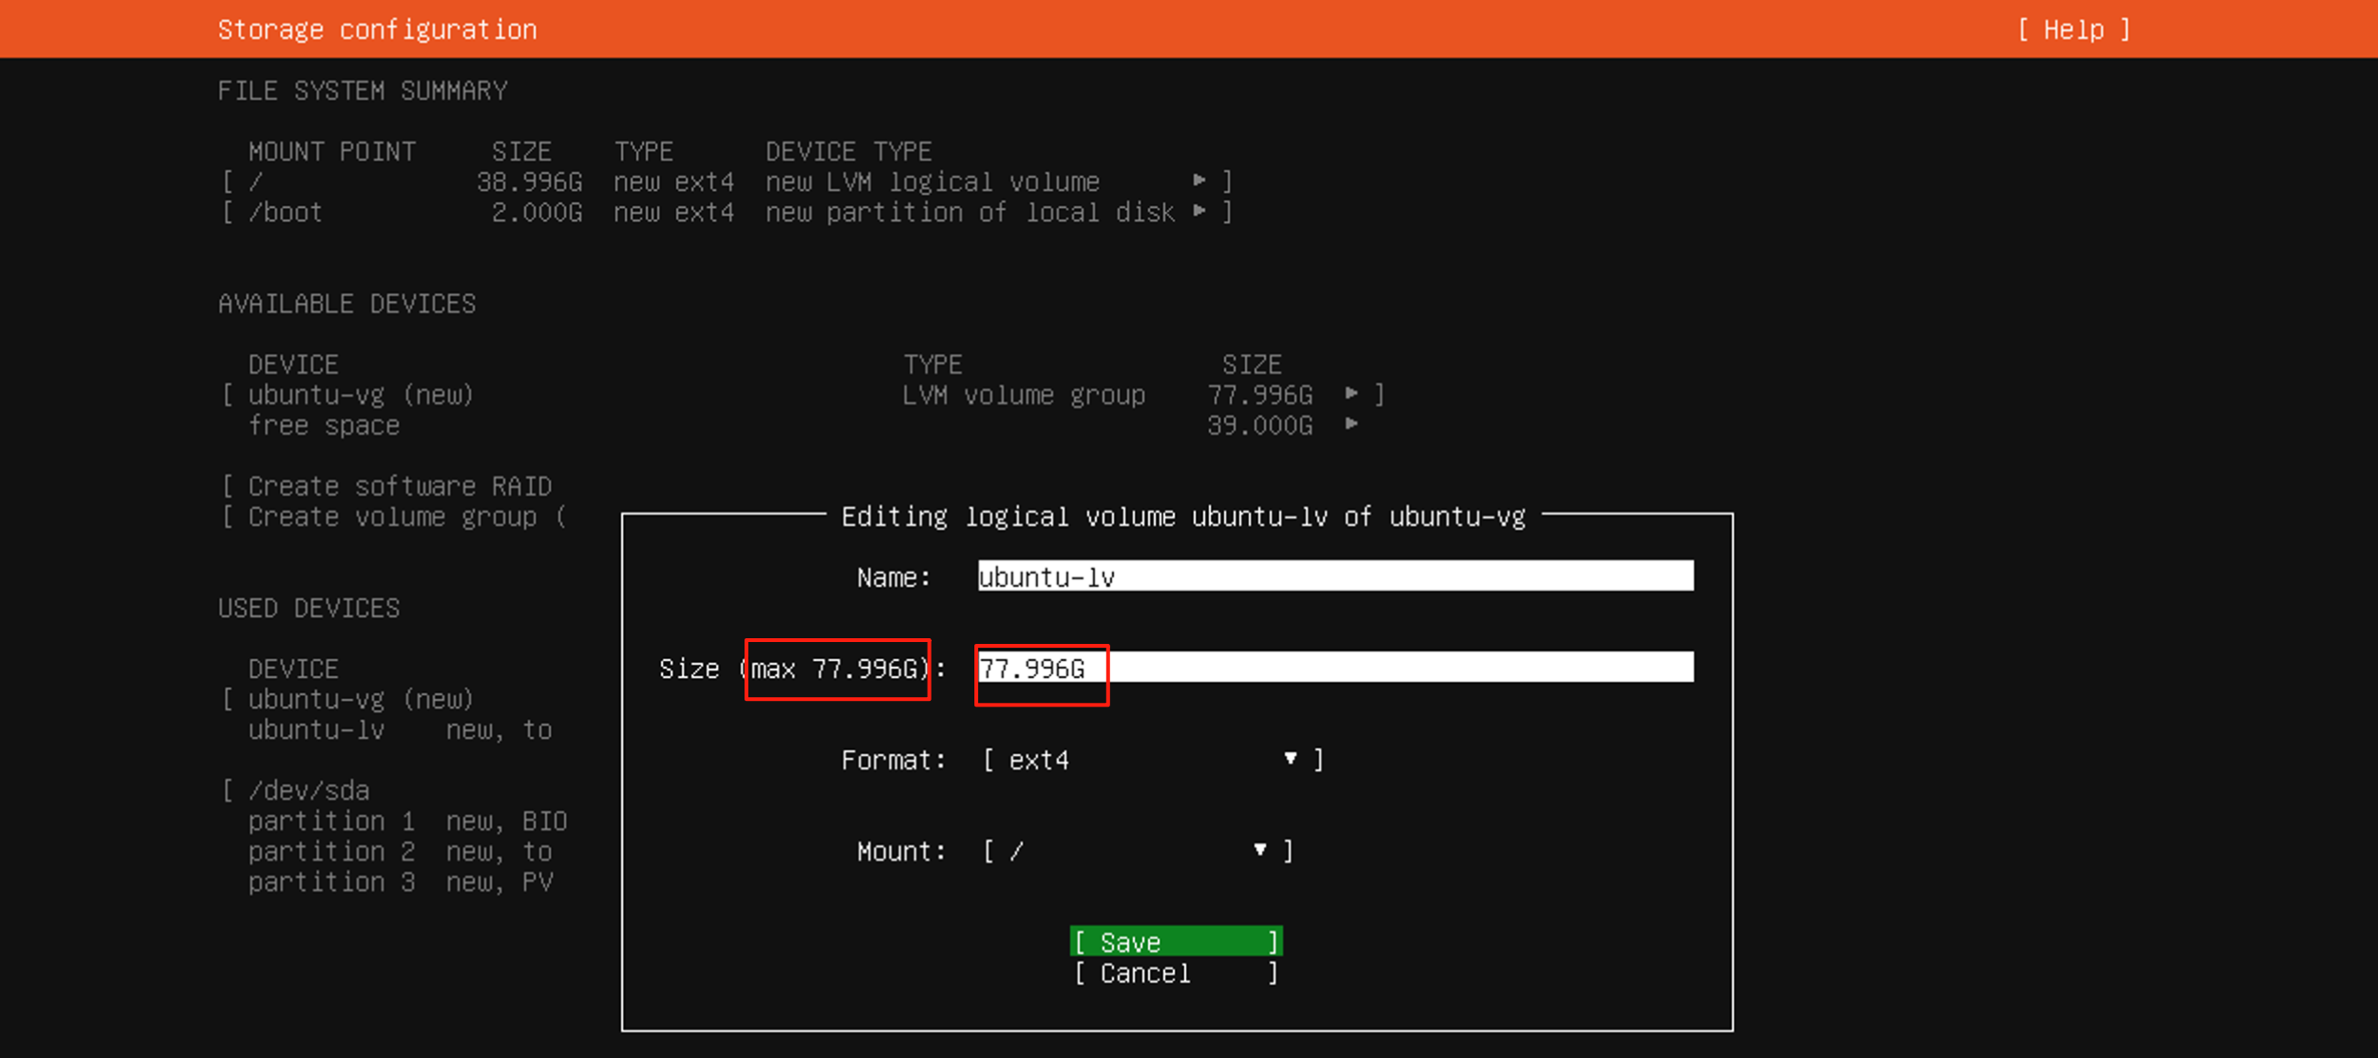Click the Mount dropdown arrow icon
The width and height of the screenshot is (2378, 1058).
pyautogui.click(x=1260, y=849)
